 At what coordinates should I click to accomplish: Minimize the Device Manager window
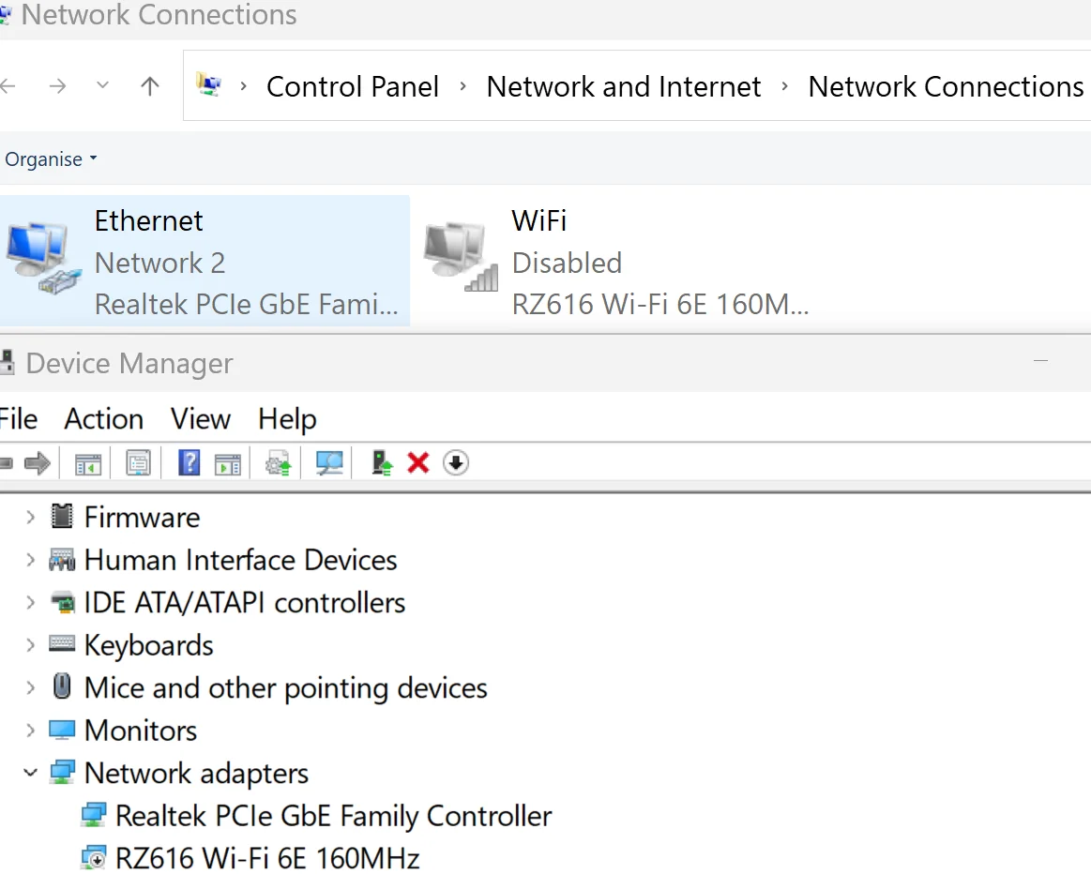coord(1041,361)
